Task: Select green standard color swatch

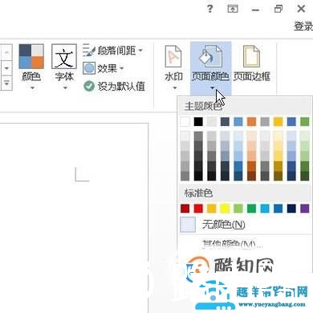Action: click(x=251, y=209)
